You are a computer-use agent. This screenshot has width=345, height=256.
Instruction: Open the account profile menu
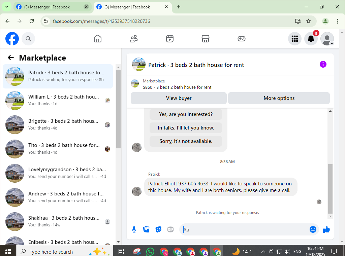(327, 39)
